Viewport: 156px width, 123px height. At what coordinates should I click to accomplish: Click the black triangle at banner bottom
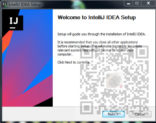45,103
